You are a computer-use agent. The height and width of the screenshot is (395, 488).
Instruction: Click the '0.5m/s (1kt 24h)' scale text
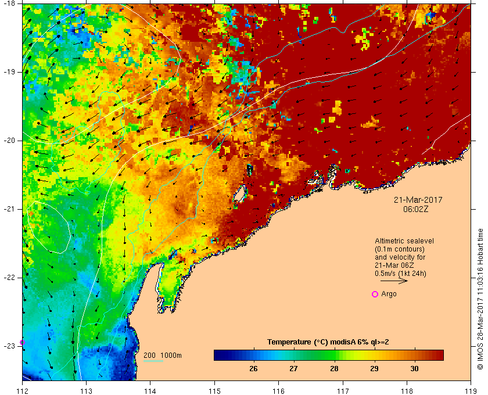tap(400, 274)
